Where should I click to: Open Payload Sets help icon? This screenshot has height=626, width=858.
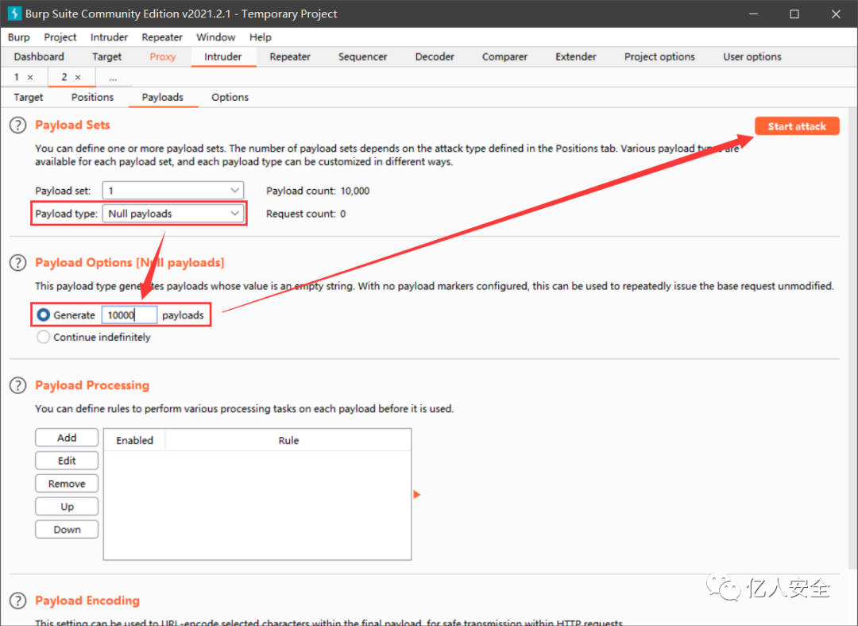(17, 126)
